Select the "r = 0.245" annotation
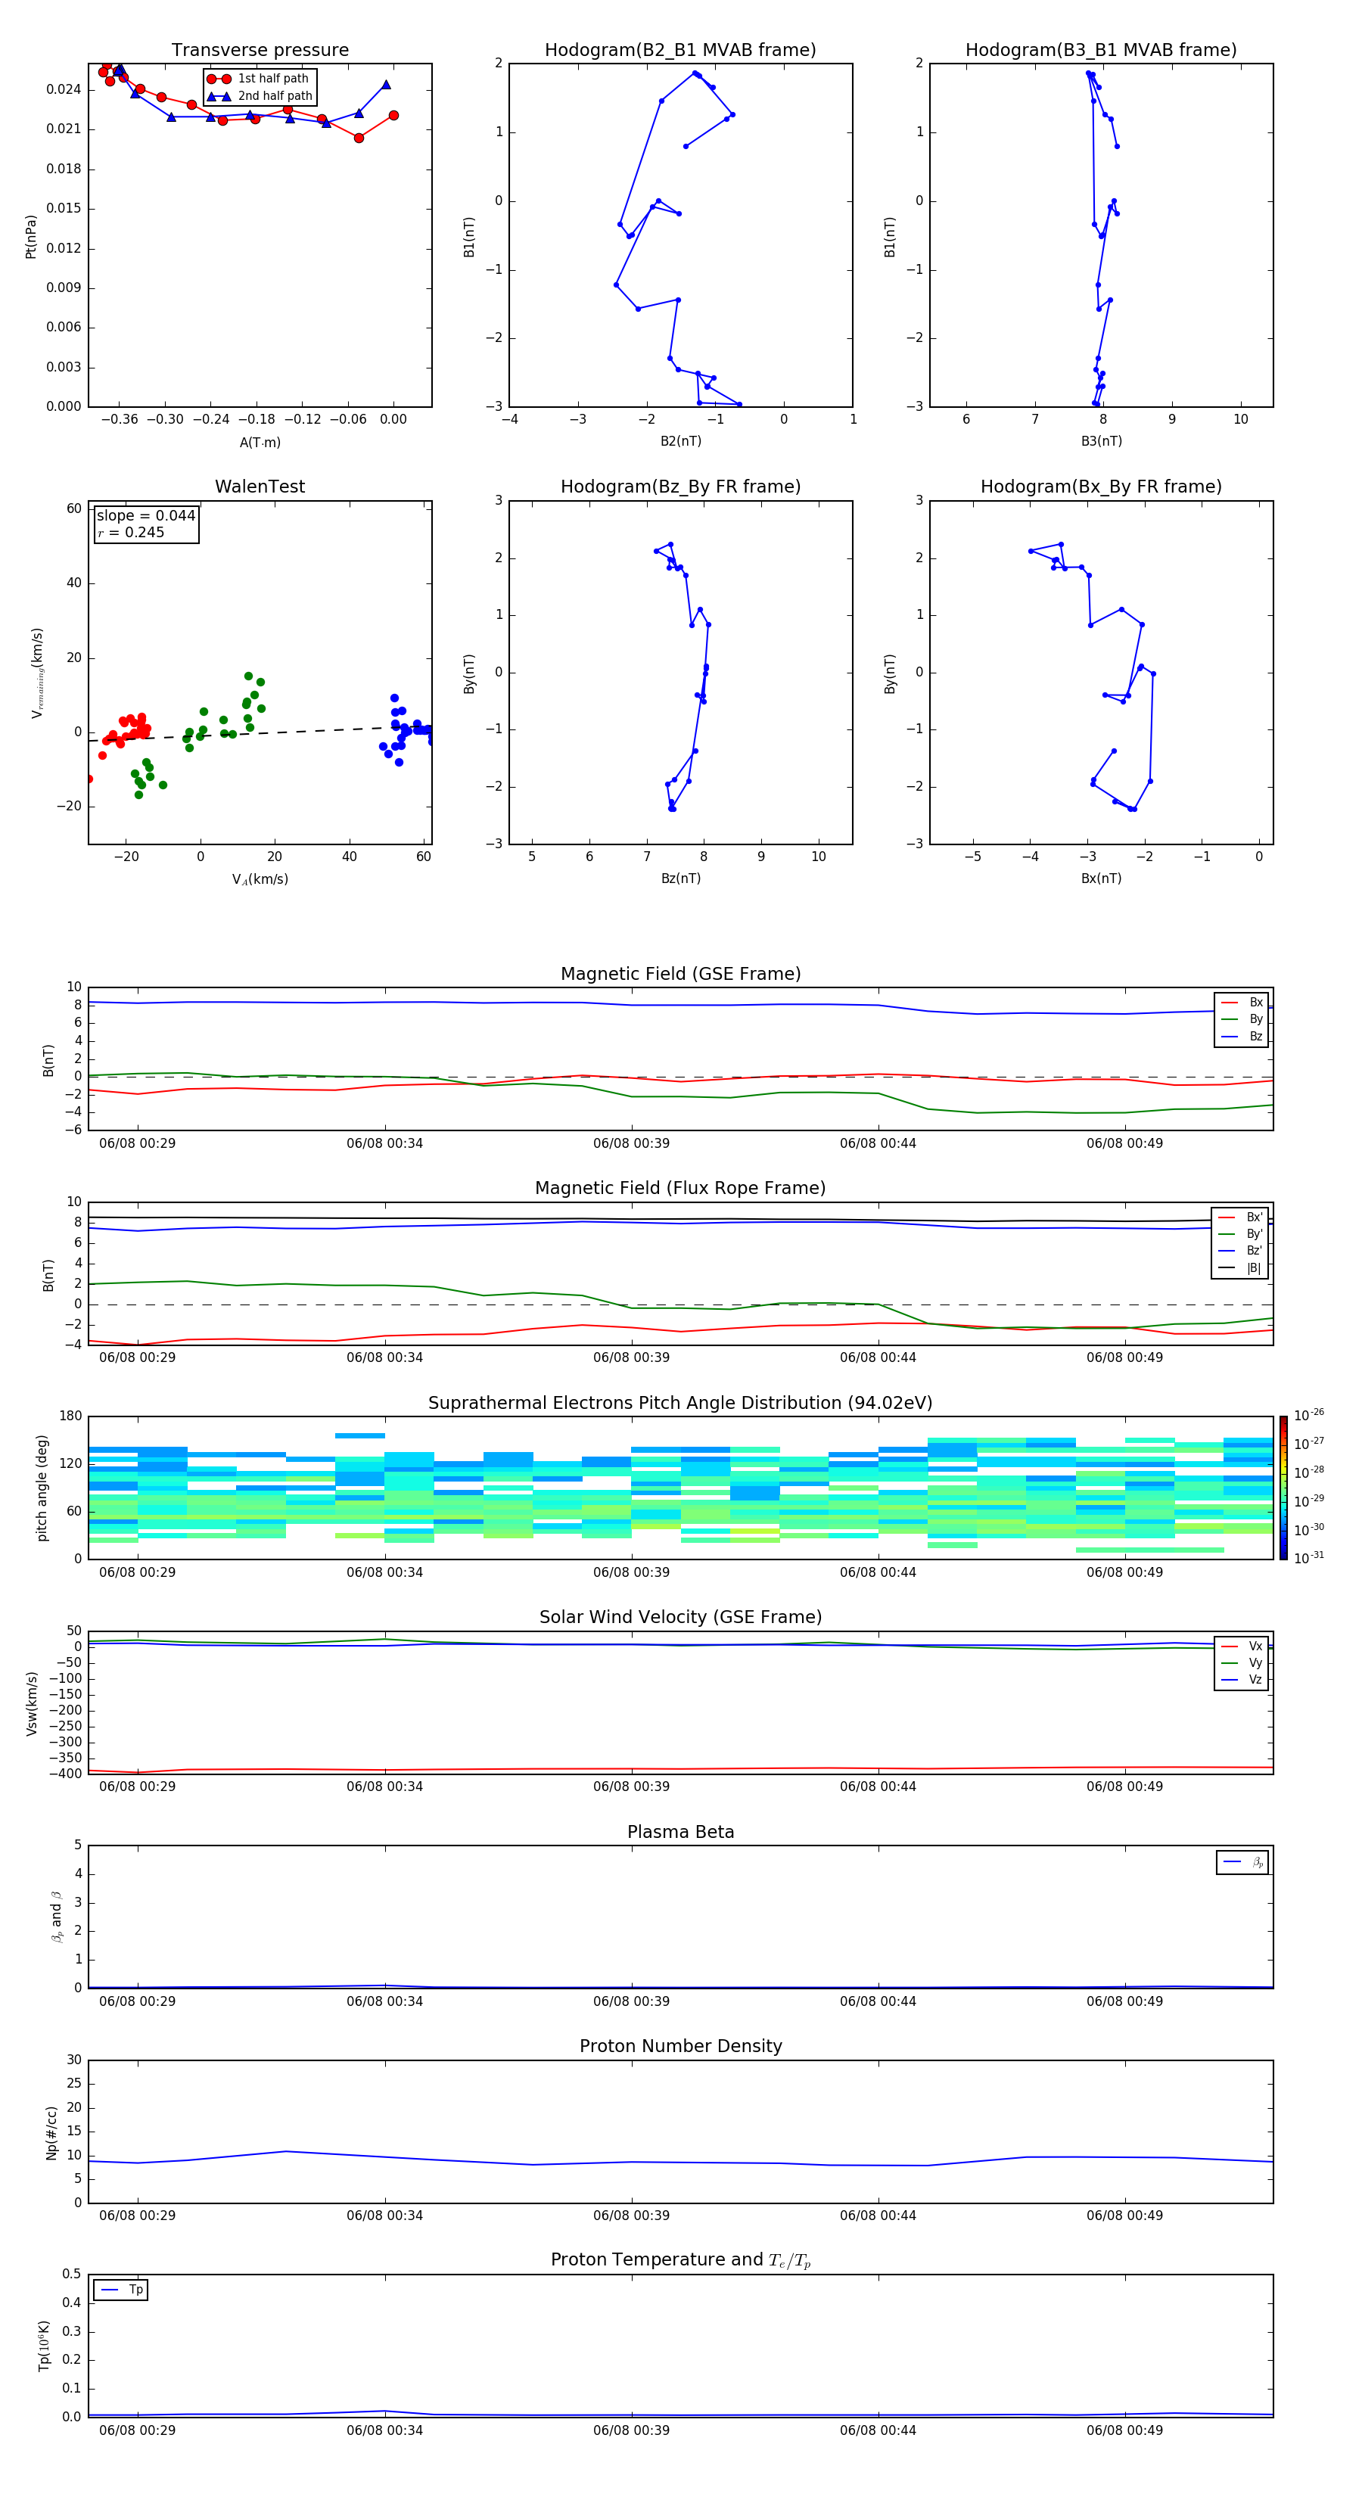 131,532
